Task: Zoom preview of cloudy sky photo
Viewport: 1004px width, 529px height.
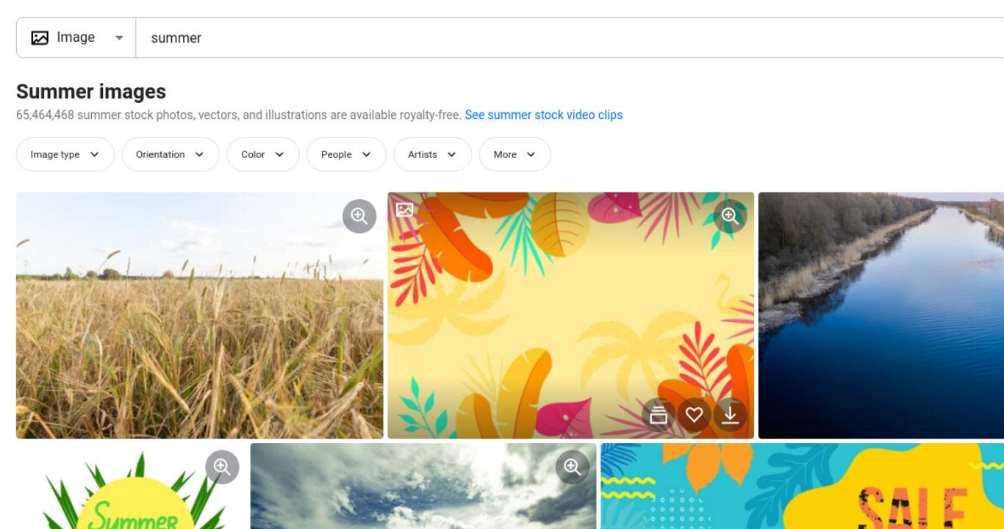Action: (573, 467)
